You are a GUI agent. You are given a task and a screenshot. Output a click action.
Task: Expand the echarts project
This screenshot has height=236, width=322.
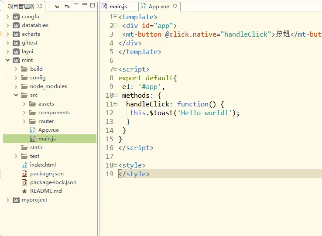tap(8, 34)
